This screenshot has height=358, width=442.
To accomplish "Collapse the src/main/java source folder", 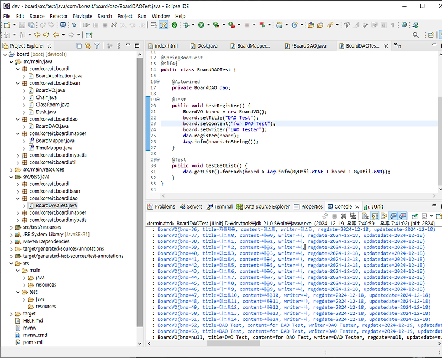I will pyautogui.click(x=12, y=61).
